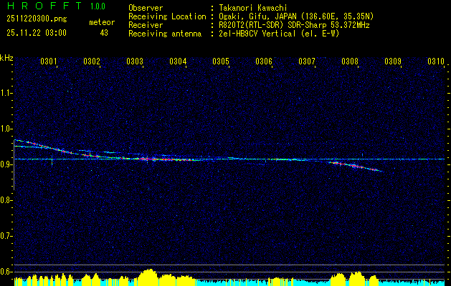This screenshot has width=451, height=286.
Task: Click the Receiving antenna field label
Action: pyautogui.click(x=165, y=34)
